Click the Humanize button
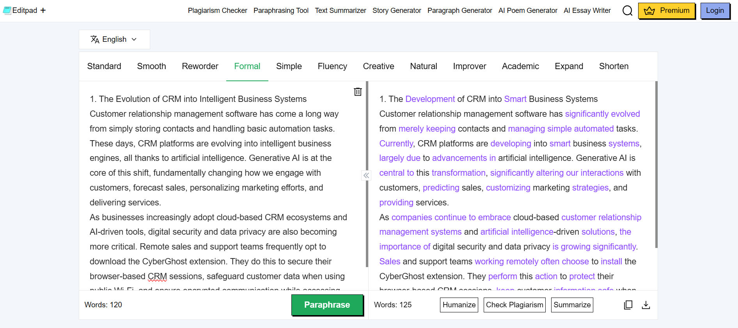This screenshot has height=328, width=738. pos(459,305)
